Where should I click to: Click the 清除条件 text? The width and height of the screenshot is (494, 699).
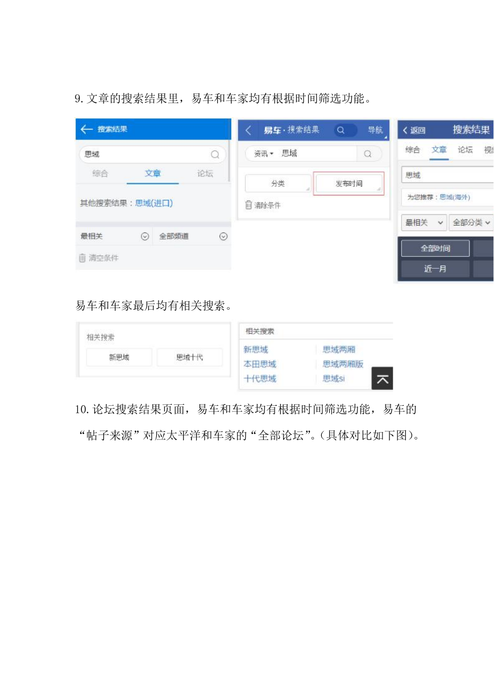coord(267,205)
